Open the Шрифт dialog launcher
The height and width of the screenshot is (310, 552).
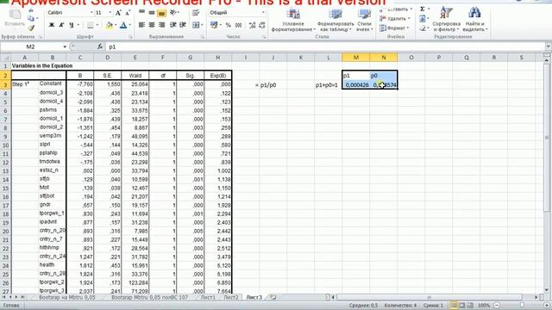(130, 37)
